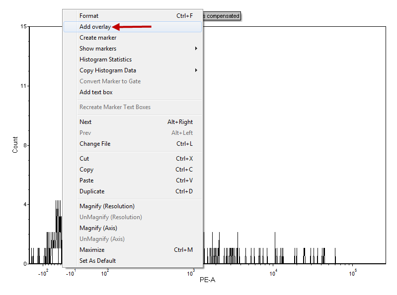Click Cut in context menu
This screenshot has width=397, height=295.
[x=84, y=159]
